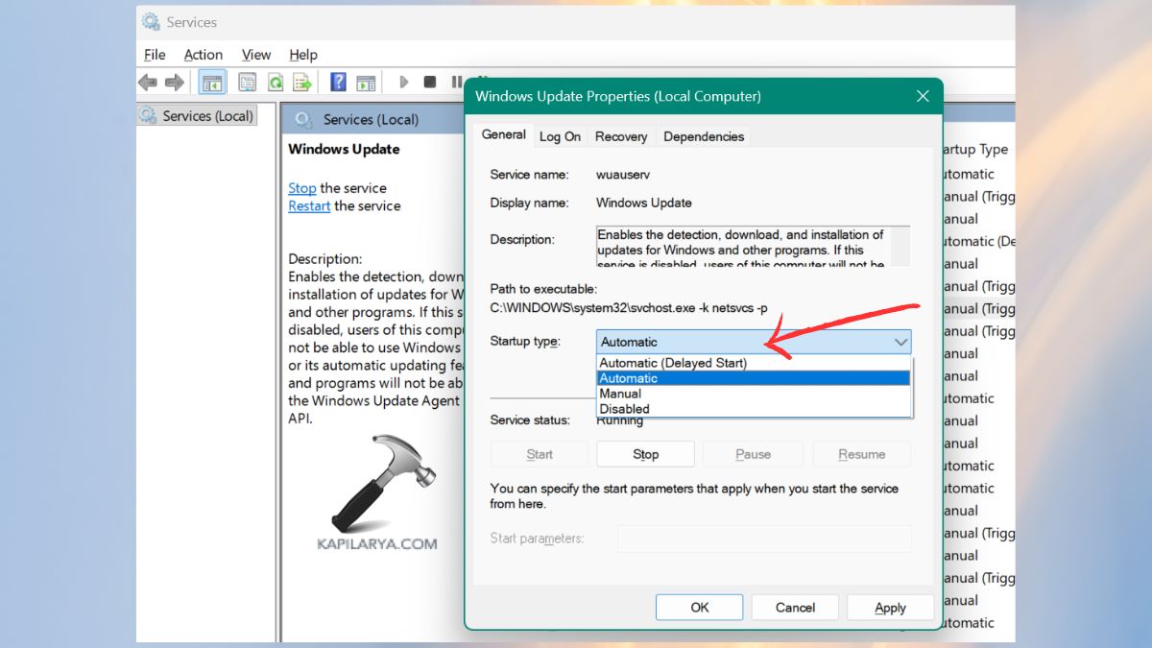This screenshot has width=1152, height=648.
Task: Toggle the Show/Hide Console Tree icon
Action: click(212, 82)
